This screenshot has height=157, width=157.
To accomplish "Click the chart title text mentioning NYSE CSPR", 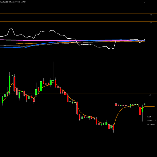I will point(13,2).
